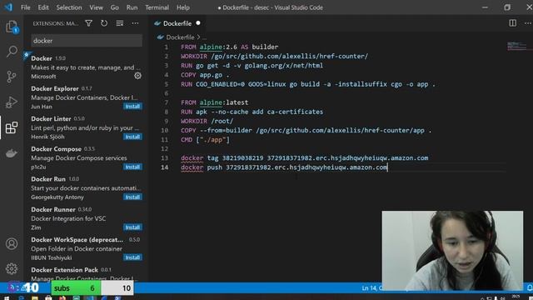
Task: Open the Run menu
Action: pos(132,7)
